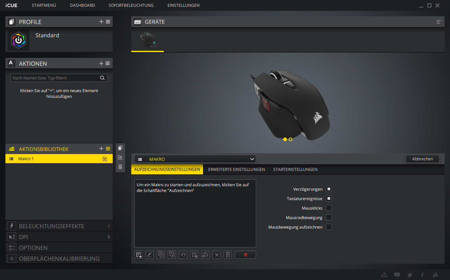Enable the Mausradbewegung checkbox
Screen dimensions: 450x280
click(x=329, y=217)
